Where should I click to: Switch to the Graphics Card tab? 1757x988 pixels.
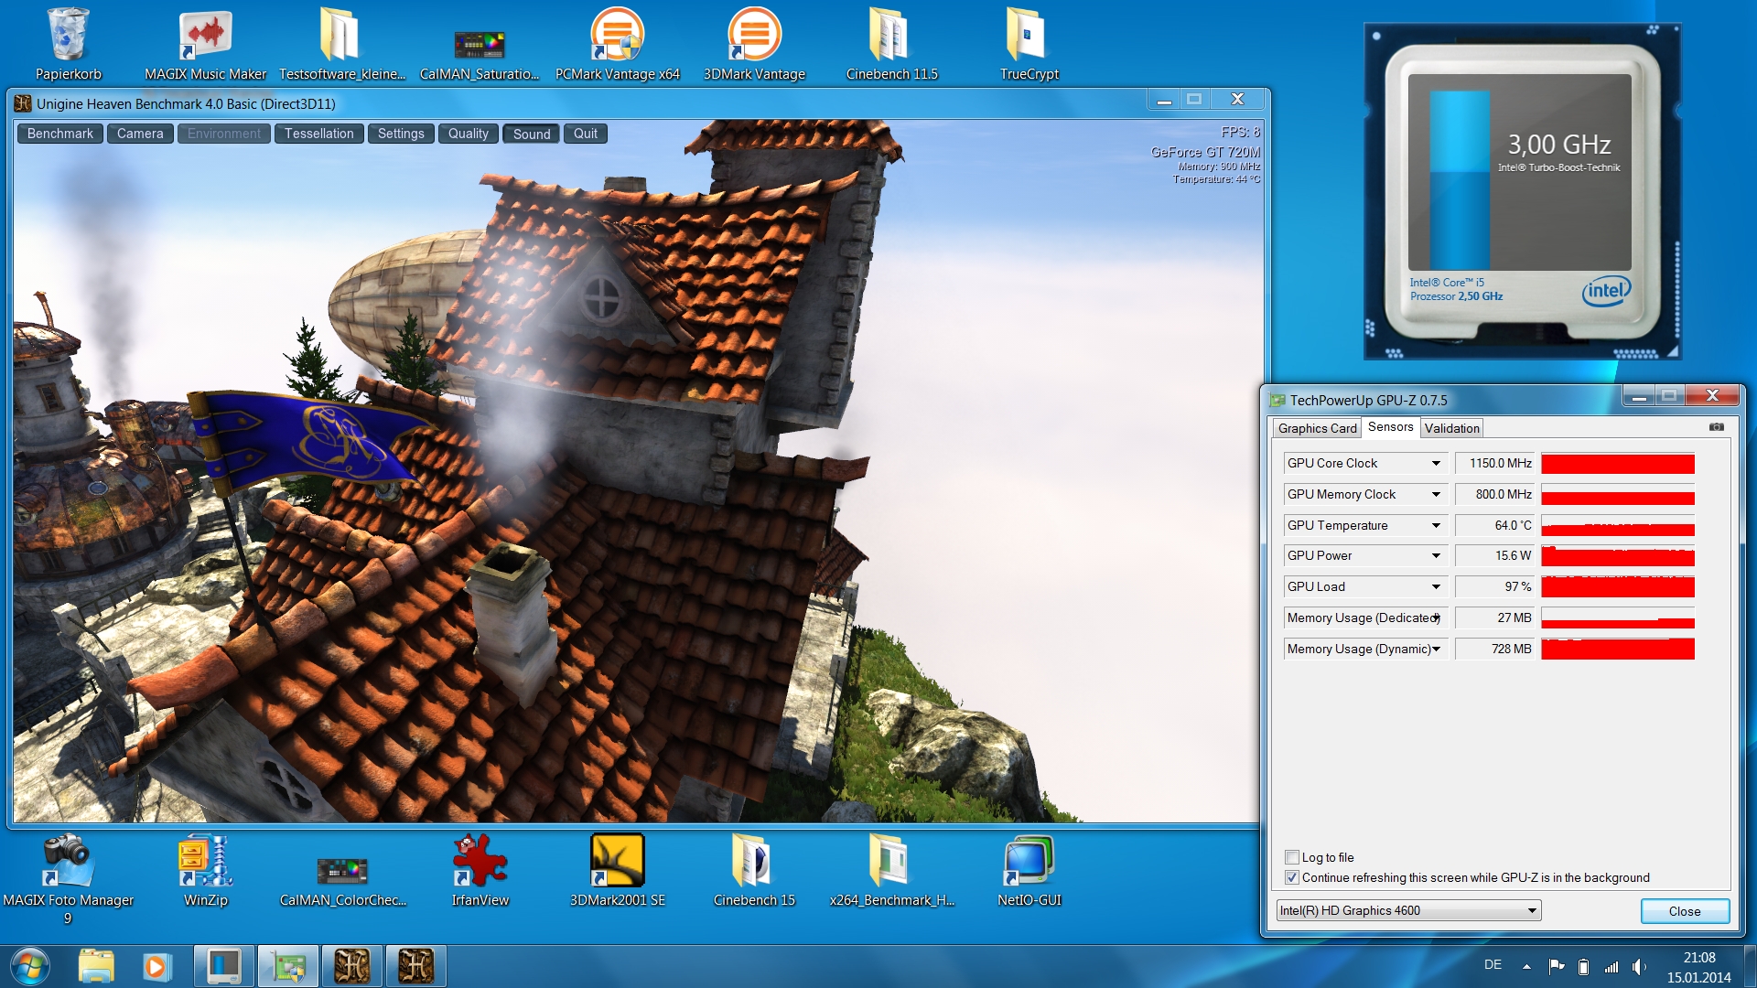[x=1317, y=428]
